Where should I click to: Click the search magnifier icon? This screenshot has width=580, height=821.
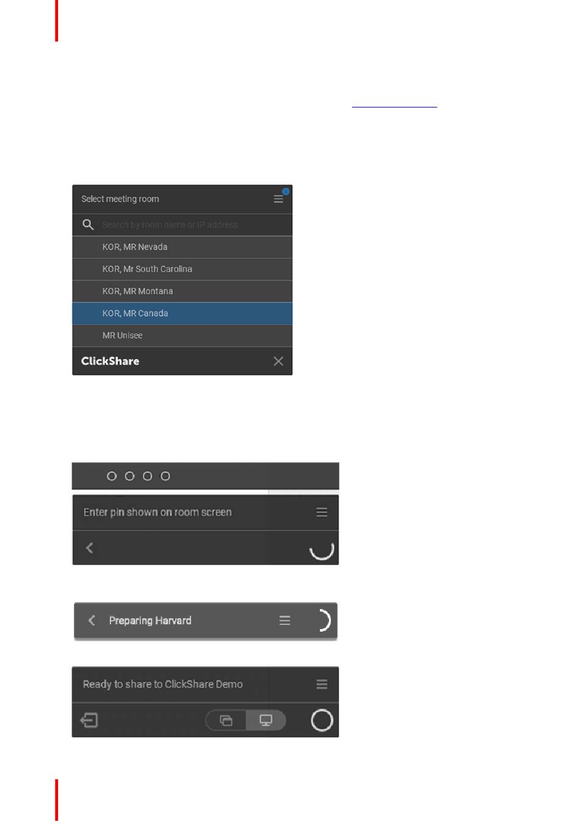88,225
